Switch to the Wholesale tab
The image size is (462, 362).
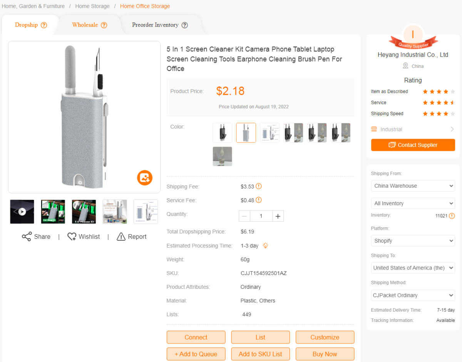pyautogui.click(x=85, y=24)
